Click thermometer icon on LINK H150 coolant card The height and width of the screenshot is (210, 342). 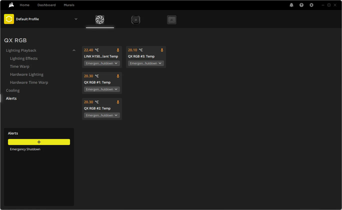point(118,50)
